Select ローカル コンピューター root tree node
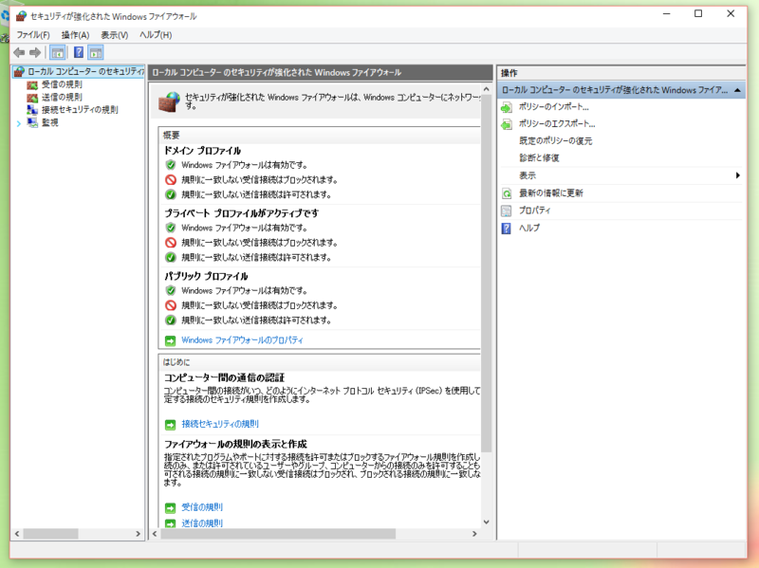Viewport: 759px width, 568px height. point(85,72)
